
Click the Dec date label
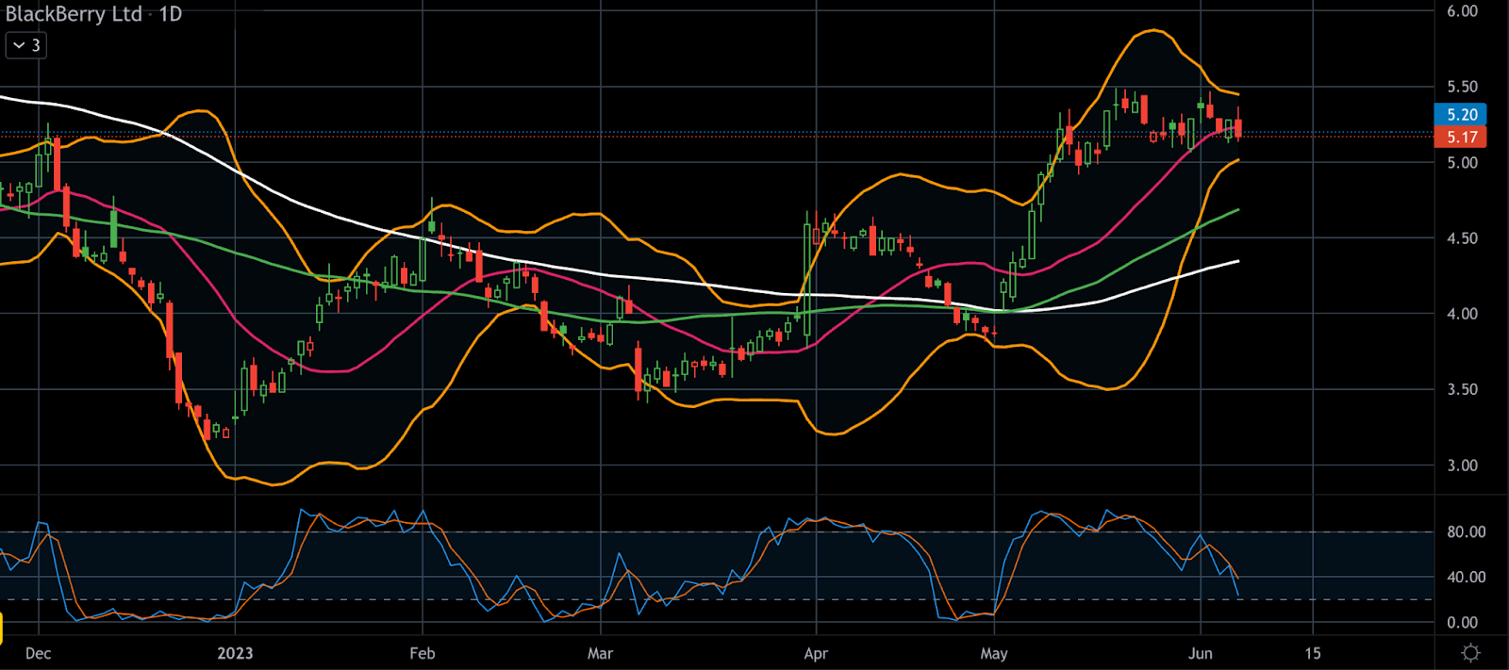(x=38, y=653)
